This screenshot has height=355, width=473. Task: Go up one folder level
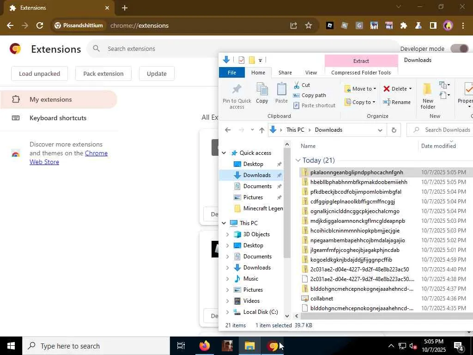pyautogui.click(x=261, y=130)
